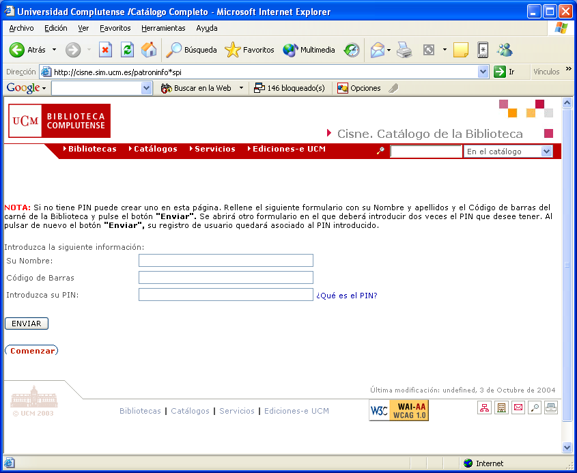The image size is (577, 473).
Task: Open Búsqueda magnifier in toolbar
Action: [191, 50]
